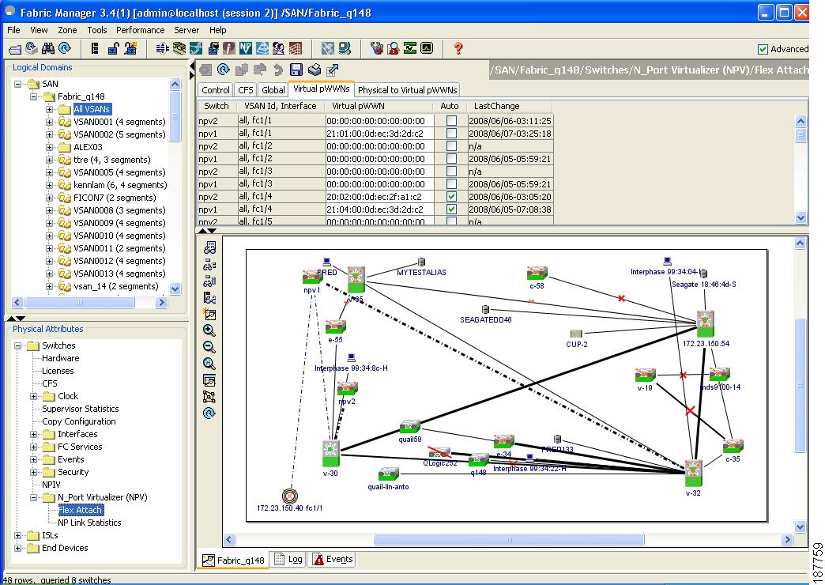Click the map refresh icon in side toolbar

click(x=209, y=413)
